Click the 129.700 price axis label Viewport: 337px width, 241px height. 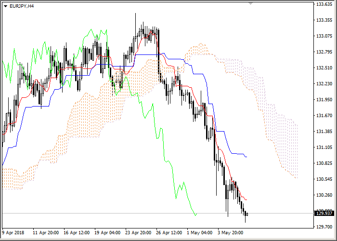click(324, 227)
